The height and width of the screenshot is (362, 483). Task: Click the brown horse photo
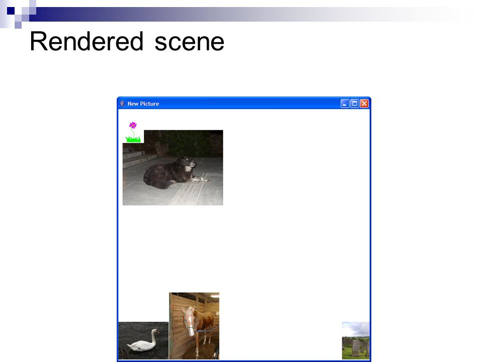point(194,326)
